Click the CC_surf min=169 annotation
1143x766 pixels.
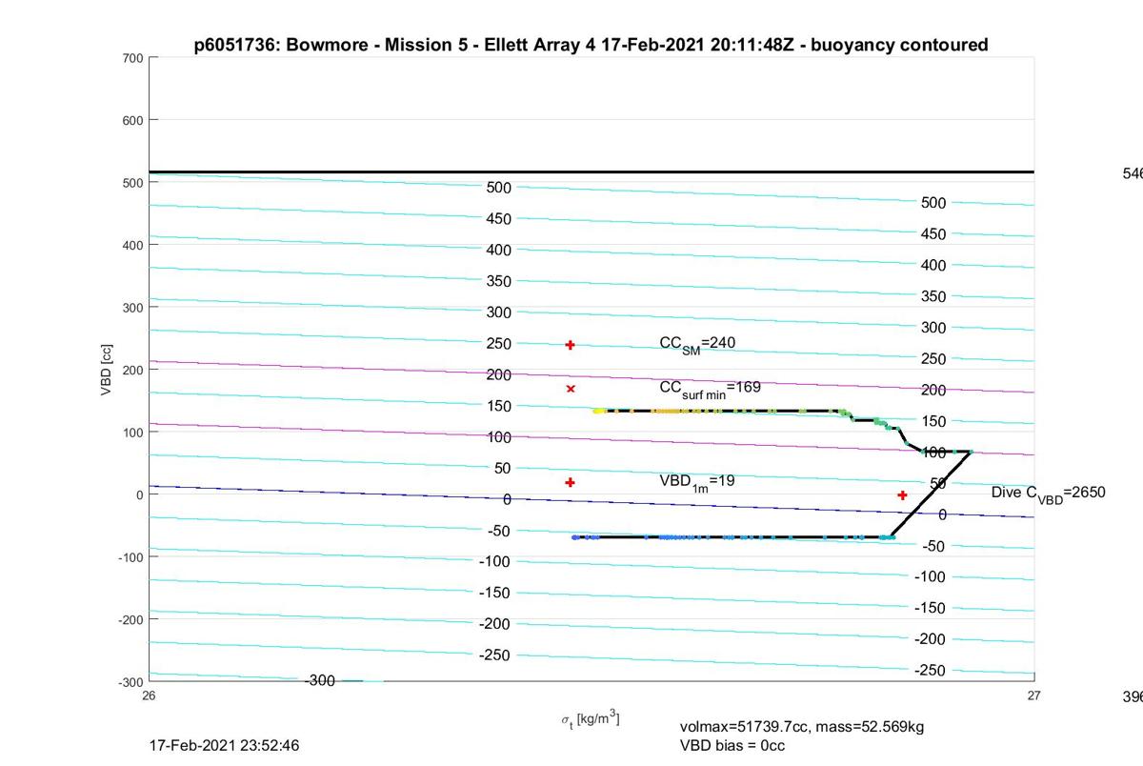click(710, 389)
